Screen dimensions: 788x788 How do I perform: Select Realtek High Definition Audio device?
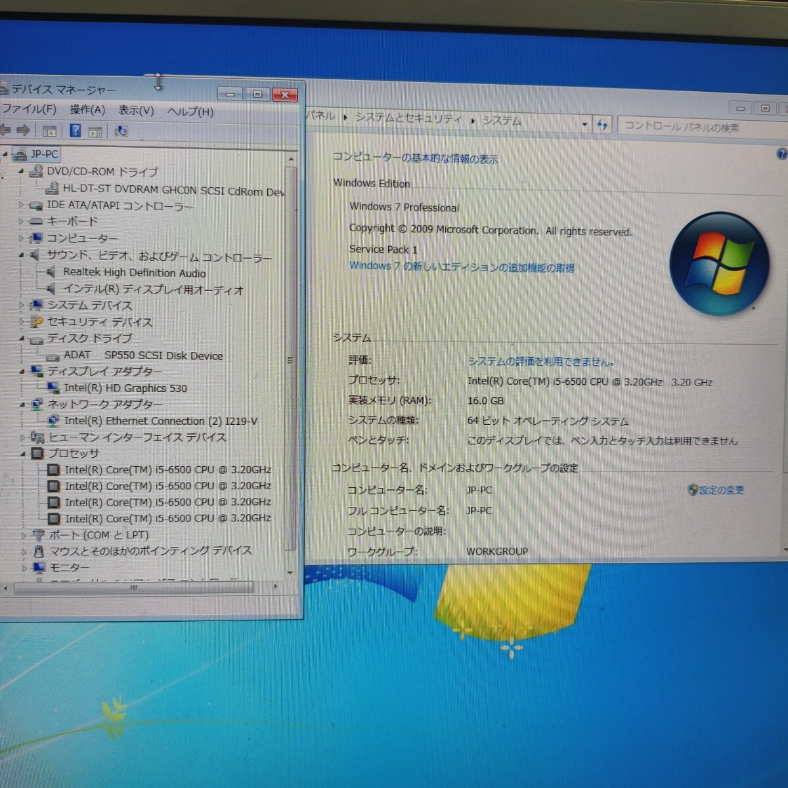135,273
